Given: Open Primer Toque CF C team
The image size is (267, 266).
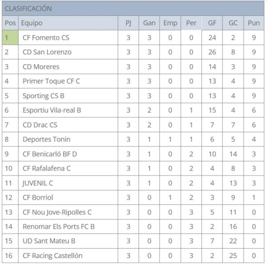Looking at the screenshot, I should pyautogui.click(x=51, y=81).
